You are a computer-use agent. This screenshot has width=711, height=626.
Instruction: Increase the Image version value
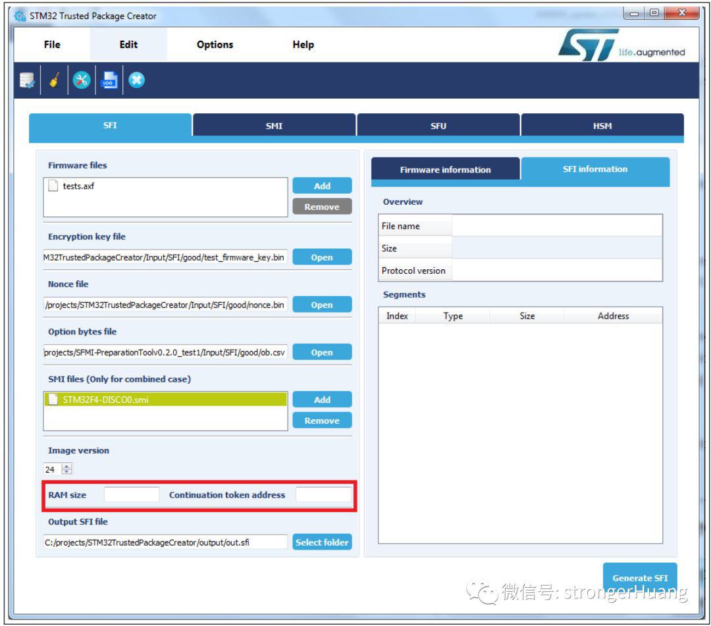click(x=66, y=466)
